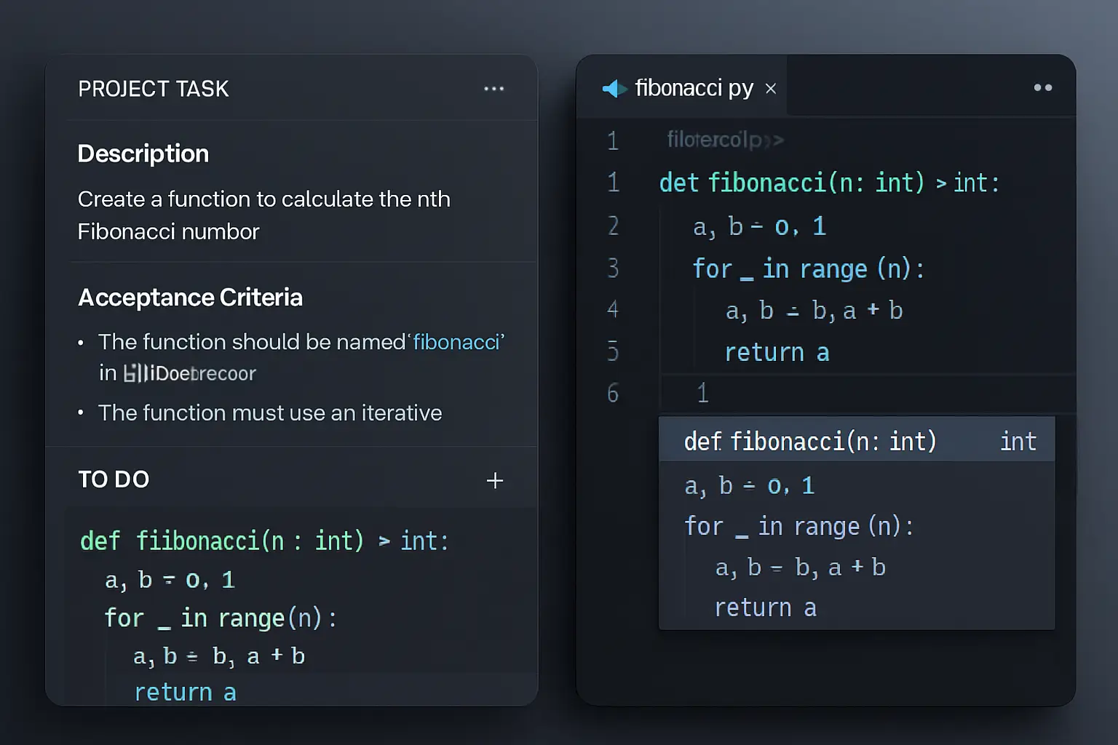Open the editor two-dot options menu
Image resolution: width=1118 pixels, height=745 pixels.
(1043, 87)
